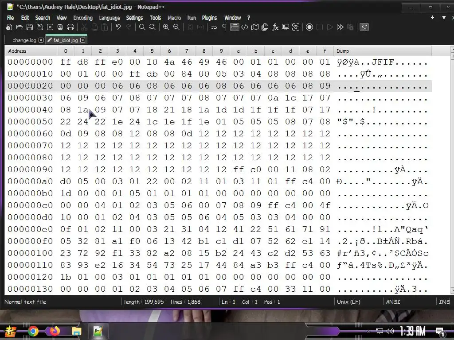The width and height of the screenshot is (454, 340).
Task: Open the Window menu
Action: 232,18
